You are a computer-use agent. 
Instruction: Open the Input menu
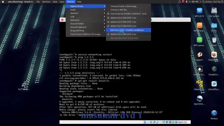pyautogui.click(x=62, y=2)
